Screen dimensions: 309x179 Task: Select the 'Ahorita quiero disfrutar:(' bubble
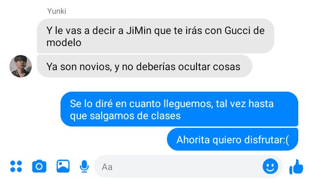click(233, 139)
